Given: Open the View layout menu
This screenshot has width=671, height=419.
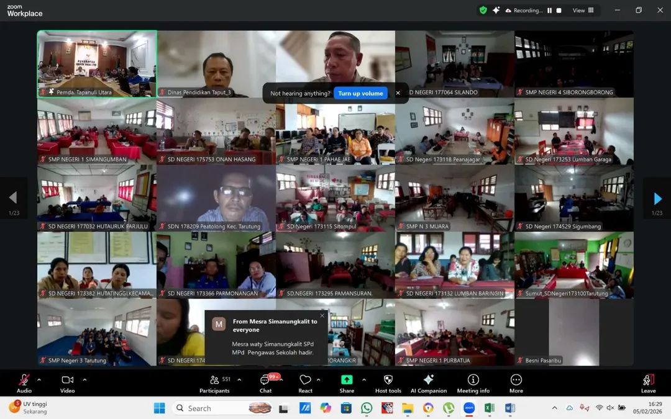Looking at the screenshot, I should (583, 11).
